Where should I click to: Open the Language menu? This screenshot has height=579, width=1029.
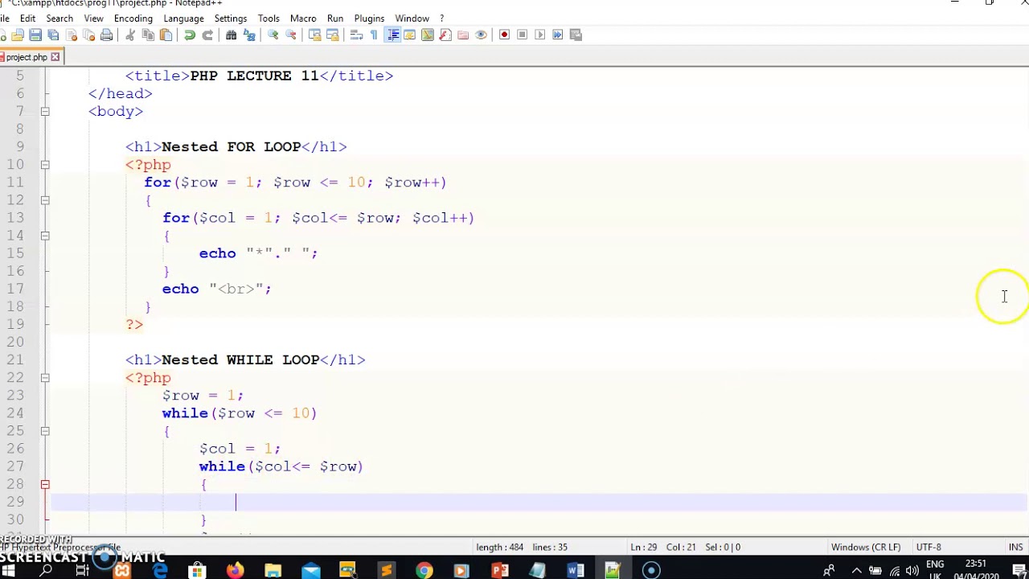pyautogui.click(x=183, y=18)
